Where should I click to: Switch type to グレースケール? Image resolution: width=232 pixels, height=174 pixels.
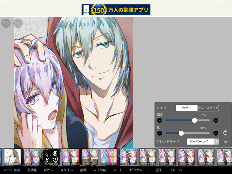point(208,108)
